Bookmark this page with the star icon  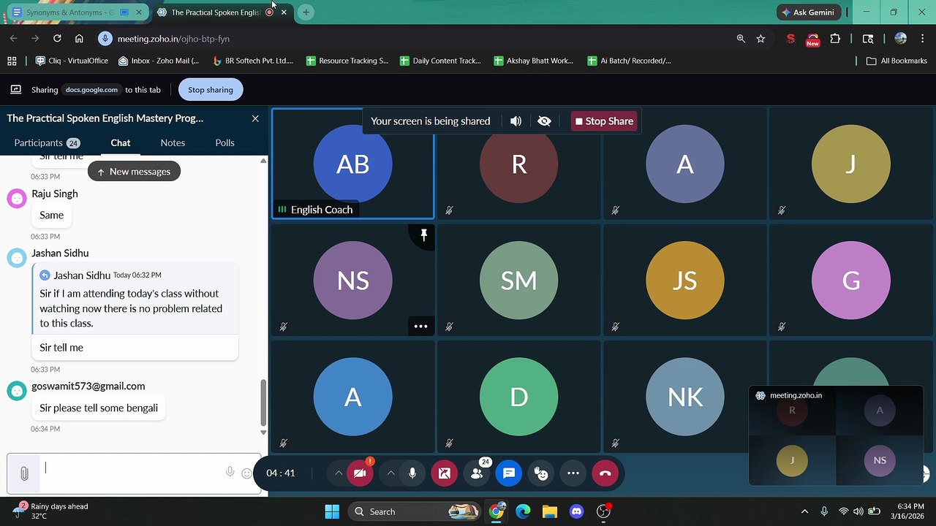point(760,39)
